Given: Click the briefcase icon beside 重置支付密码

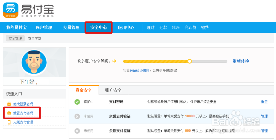Looking at the screenshot, I should (x=9, y=113).
